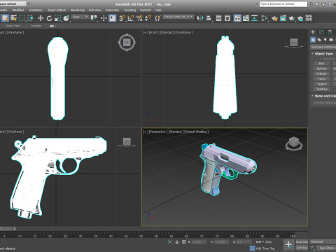The height and width of the screenshot is (252, 336).
Task: Open Autodesk A360 gallery icon
Action: tap(309, 18)
